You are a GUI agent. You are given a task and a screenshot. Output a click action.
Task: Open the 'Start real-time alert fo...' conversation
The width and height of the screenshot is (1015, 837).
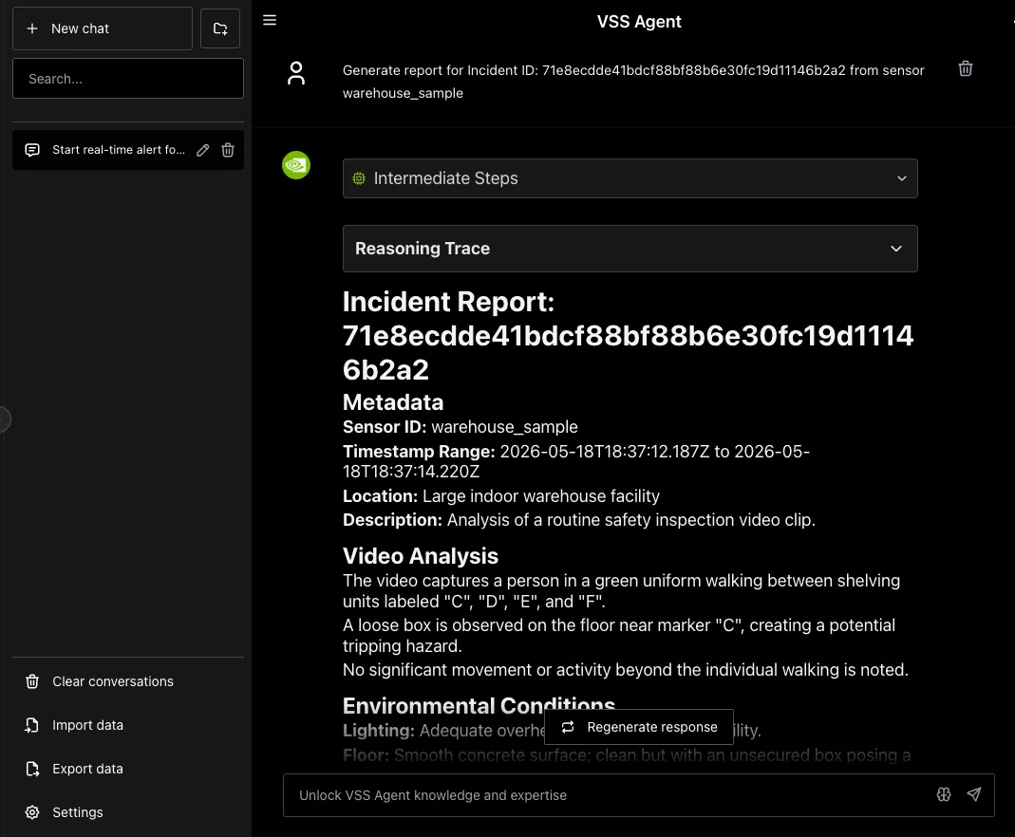coord(119,150)
